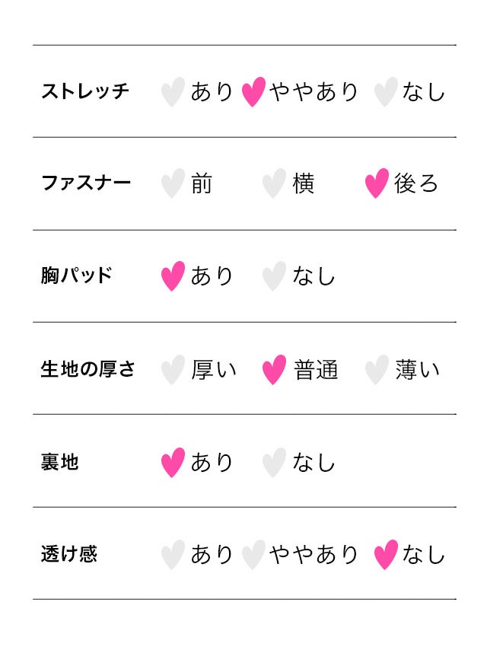Select 普通 heart for 生地の厚さ

[x=274, y=370]
